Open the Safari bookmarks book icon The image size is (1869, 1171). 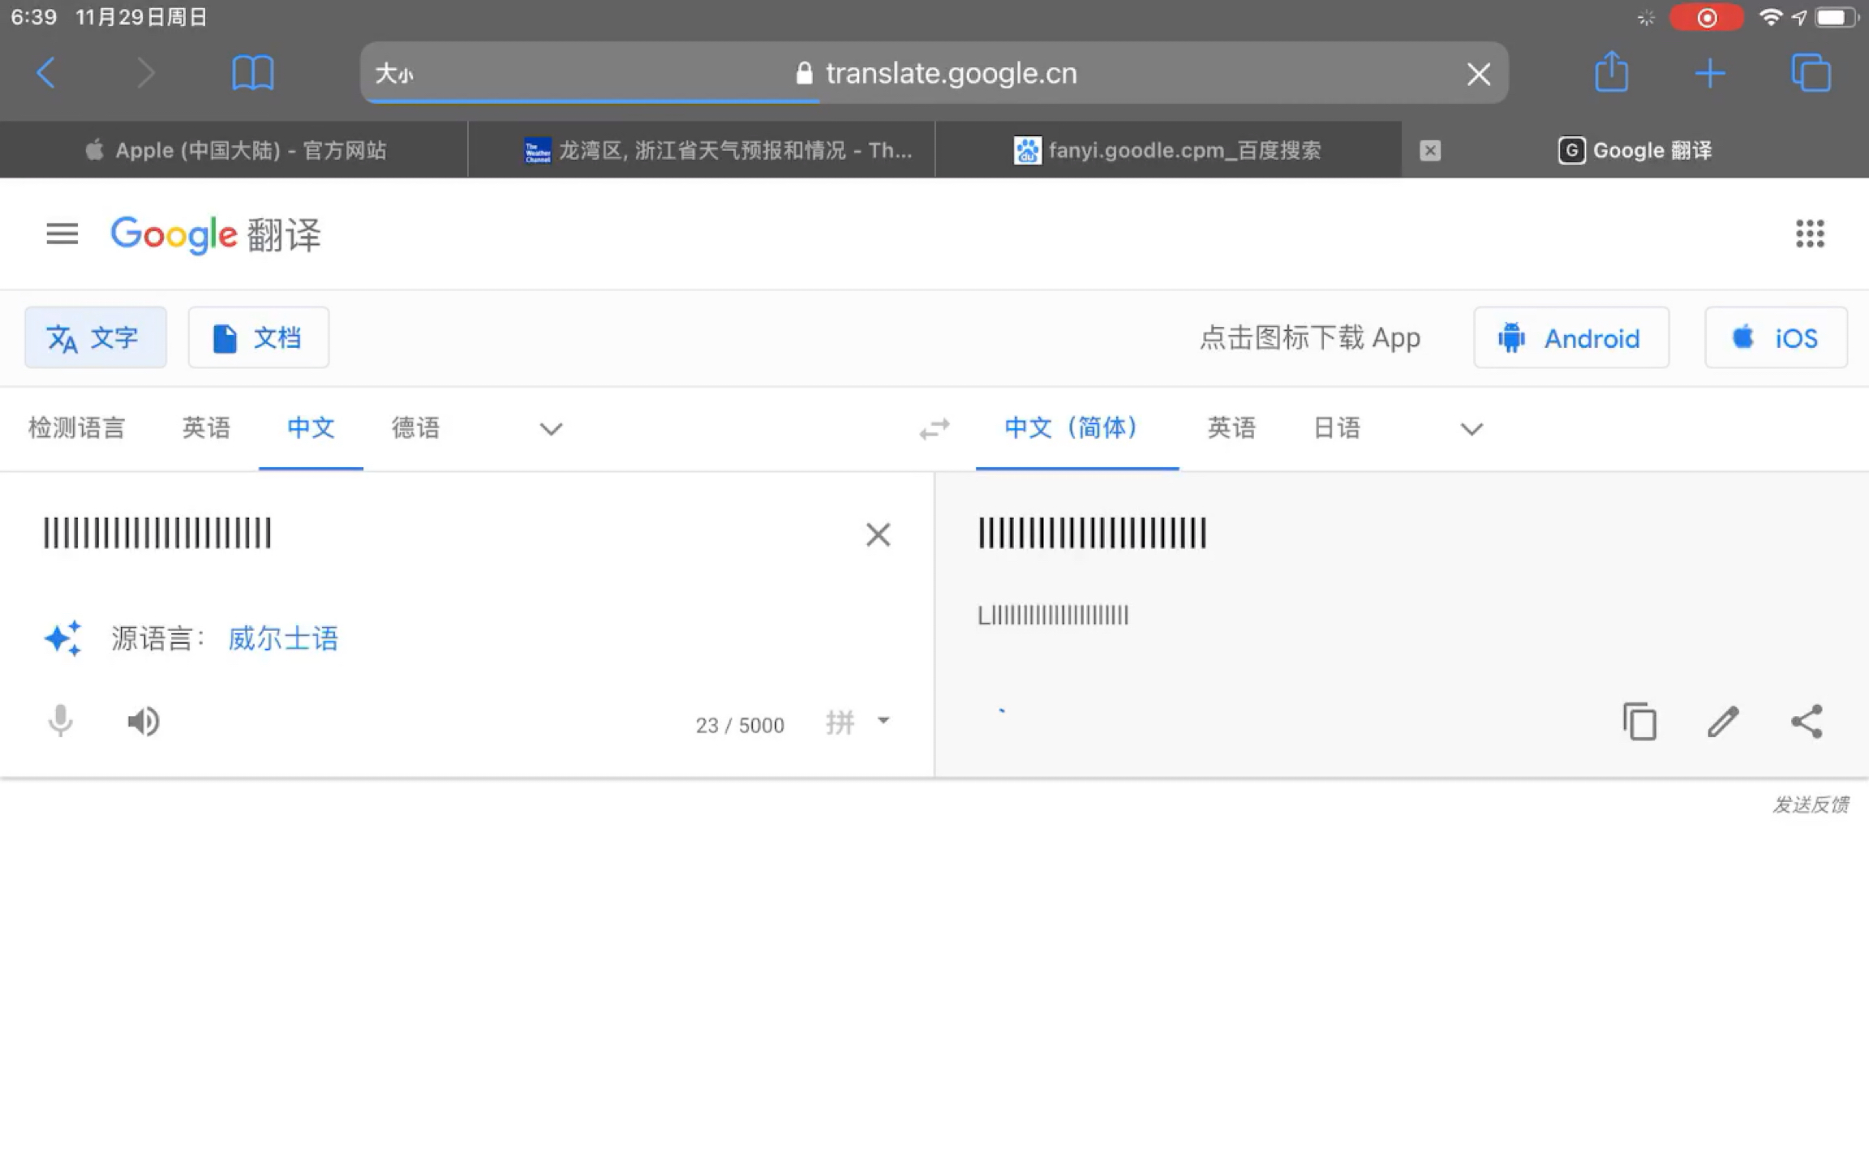coord(252,74)
